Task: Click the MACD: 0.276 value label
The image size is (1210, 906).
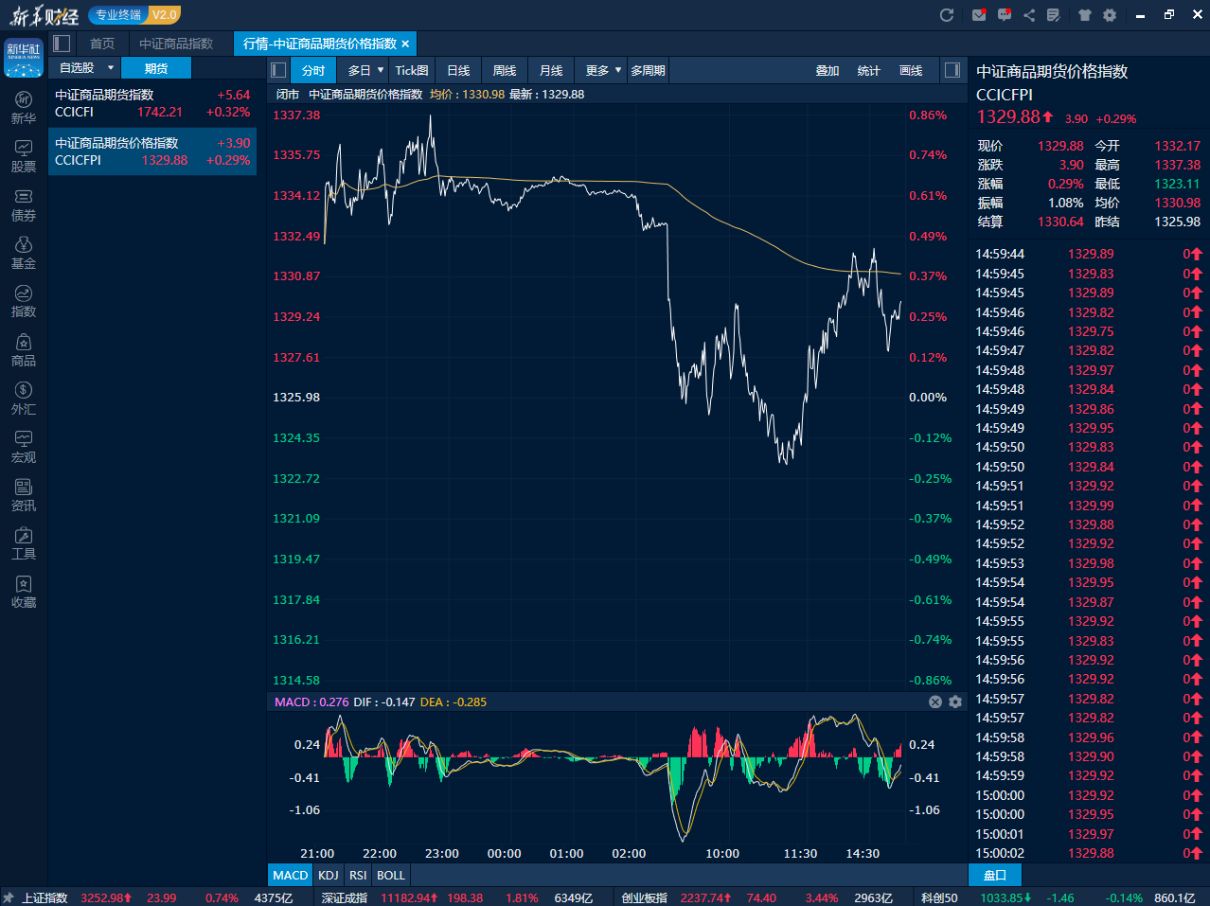Action: pyautogui.click(x=311, y=702)
